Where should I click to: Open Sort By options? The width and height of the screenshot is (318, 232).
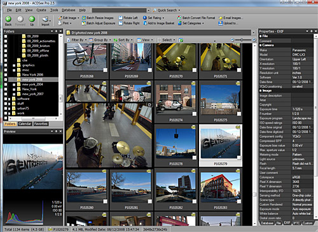pyautogui.click(x=123, y=40)
